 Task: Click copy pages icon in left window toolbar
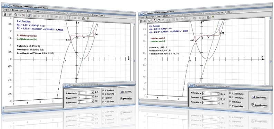click(x=70, y=18)
